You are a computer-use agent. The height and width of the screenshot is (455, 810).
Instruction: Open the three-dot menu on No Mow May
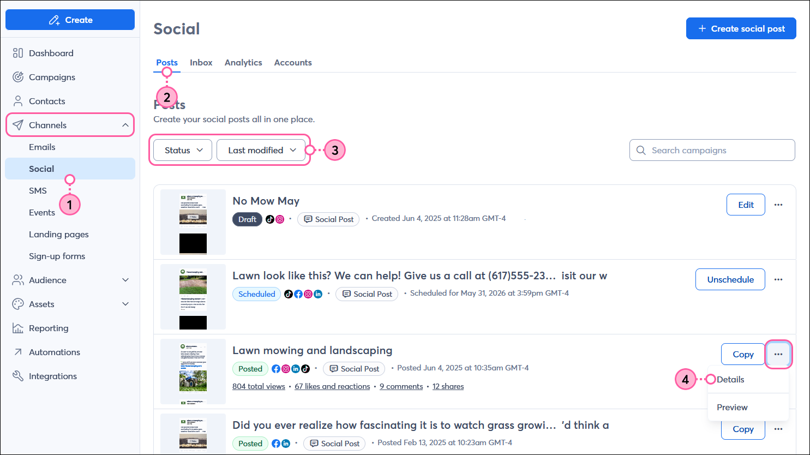click(778, 204)
